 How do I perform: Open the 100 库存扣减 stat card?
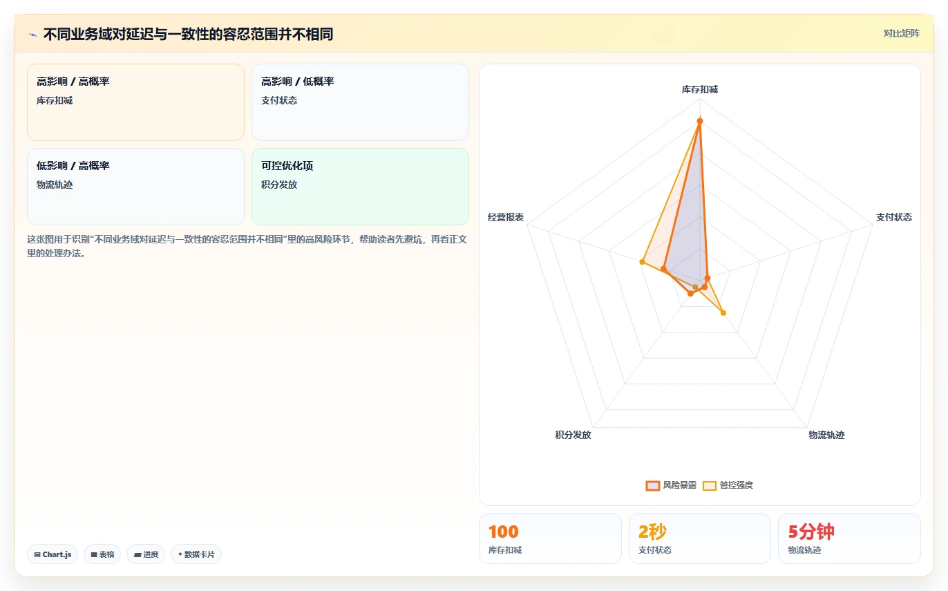click(x=550, y=538)
